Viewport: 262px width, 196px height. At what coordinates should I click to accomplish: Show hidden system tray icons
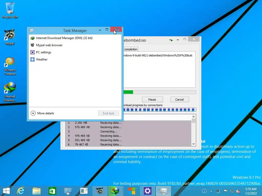coord(211,191)
